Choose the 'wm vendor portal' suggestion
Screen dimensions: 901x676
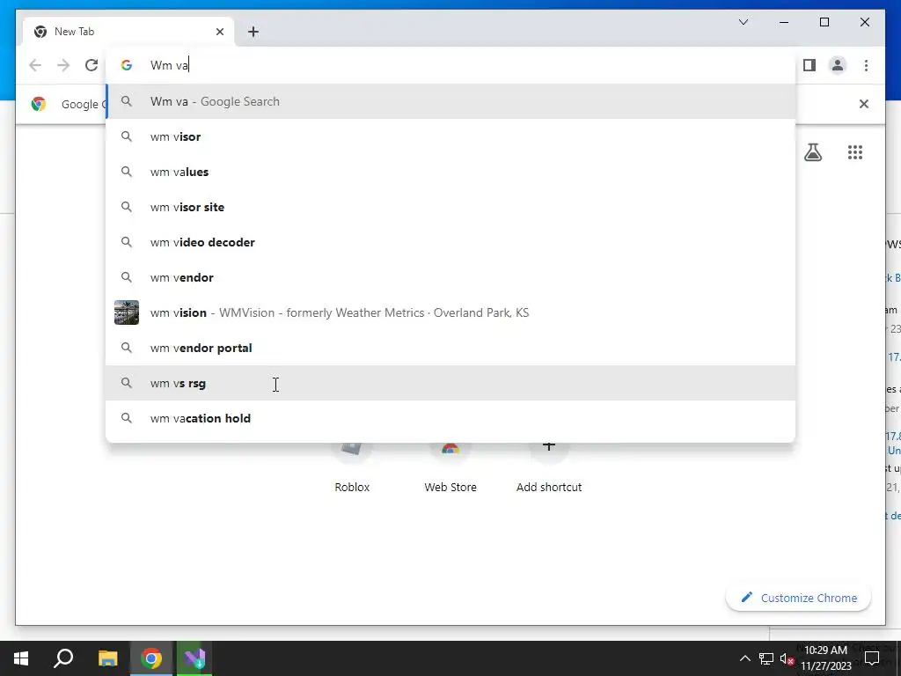pyautogui.click(x=450, y=348)
